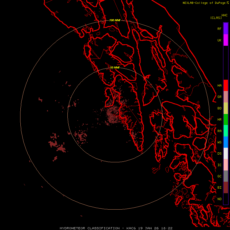Click the RF legend label
This screenshot has height=230, width=230.
(219, 29)
